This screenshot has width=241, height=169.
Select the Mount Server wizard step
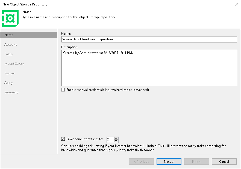pos(14,63)
